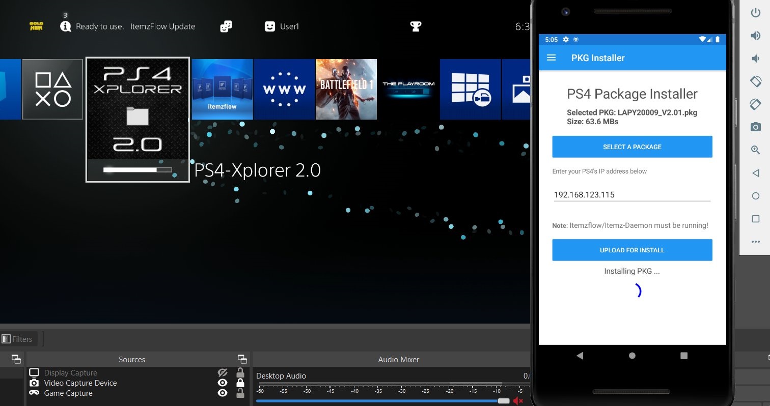Click the 'Selected PKG: LAPY20009_V2.01.pkg' text
Image resolution: width=770 pixels, height=406 pixels.
632,112
